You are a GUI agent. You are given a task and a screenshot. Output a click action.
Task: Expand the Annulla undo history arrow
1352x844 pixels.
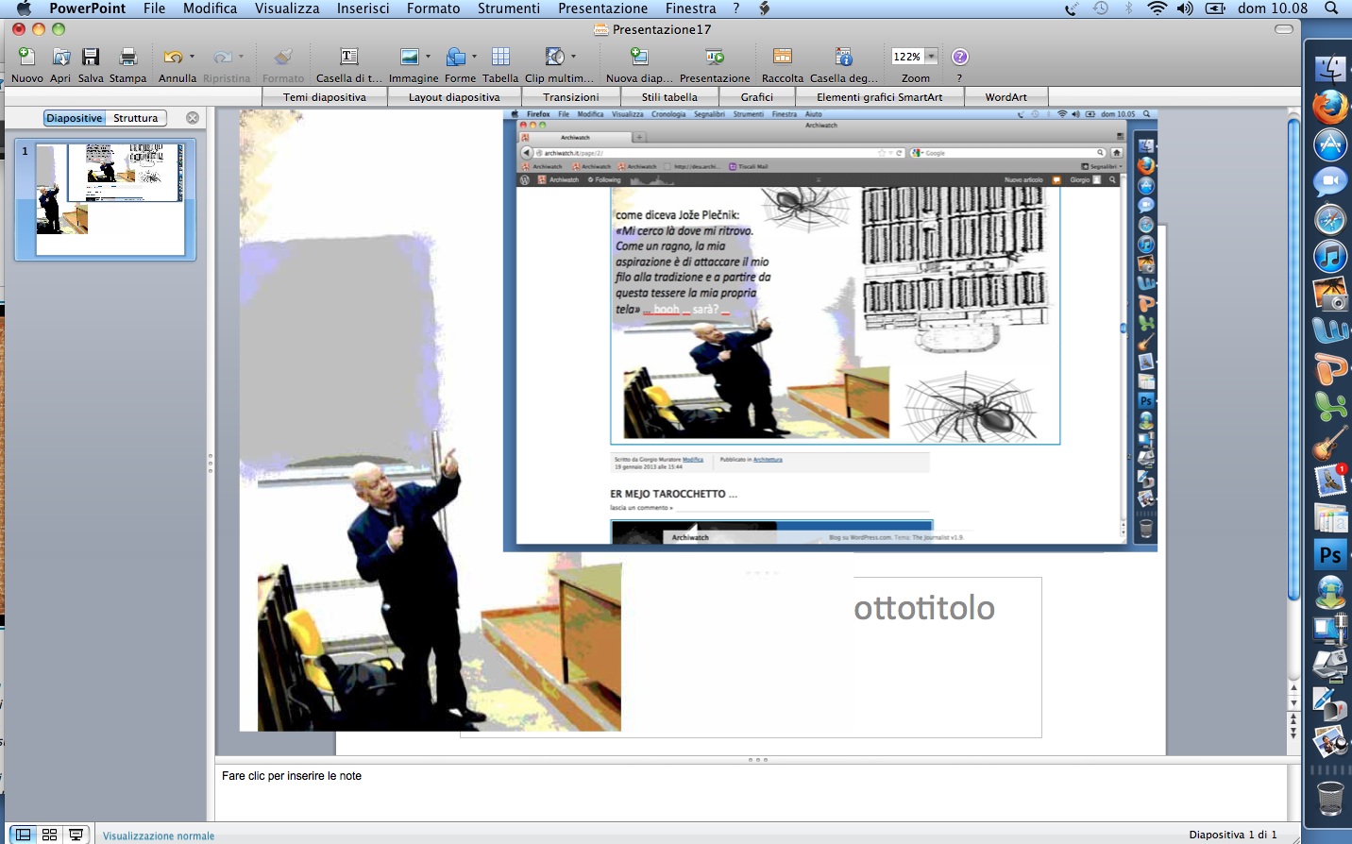(x=193, y=57)
